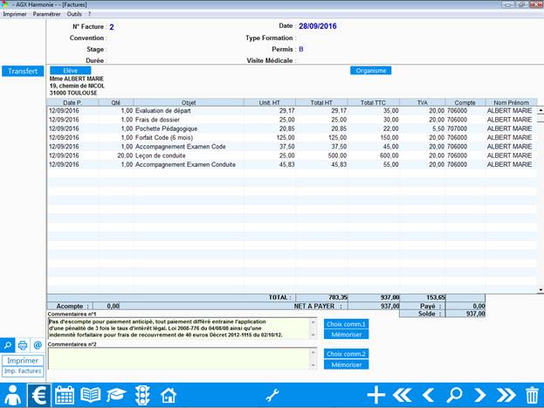
Task: Select the Leçon de conduite row
Action: 292,156
